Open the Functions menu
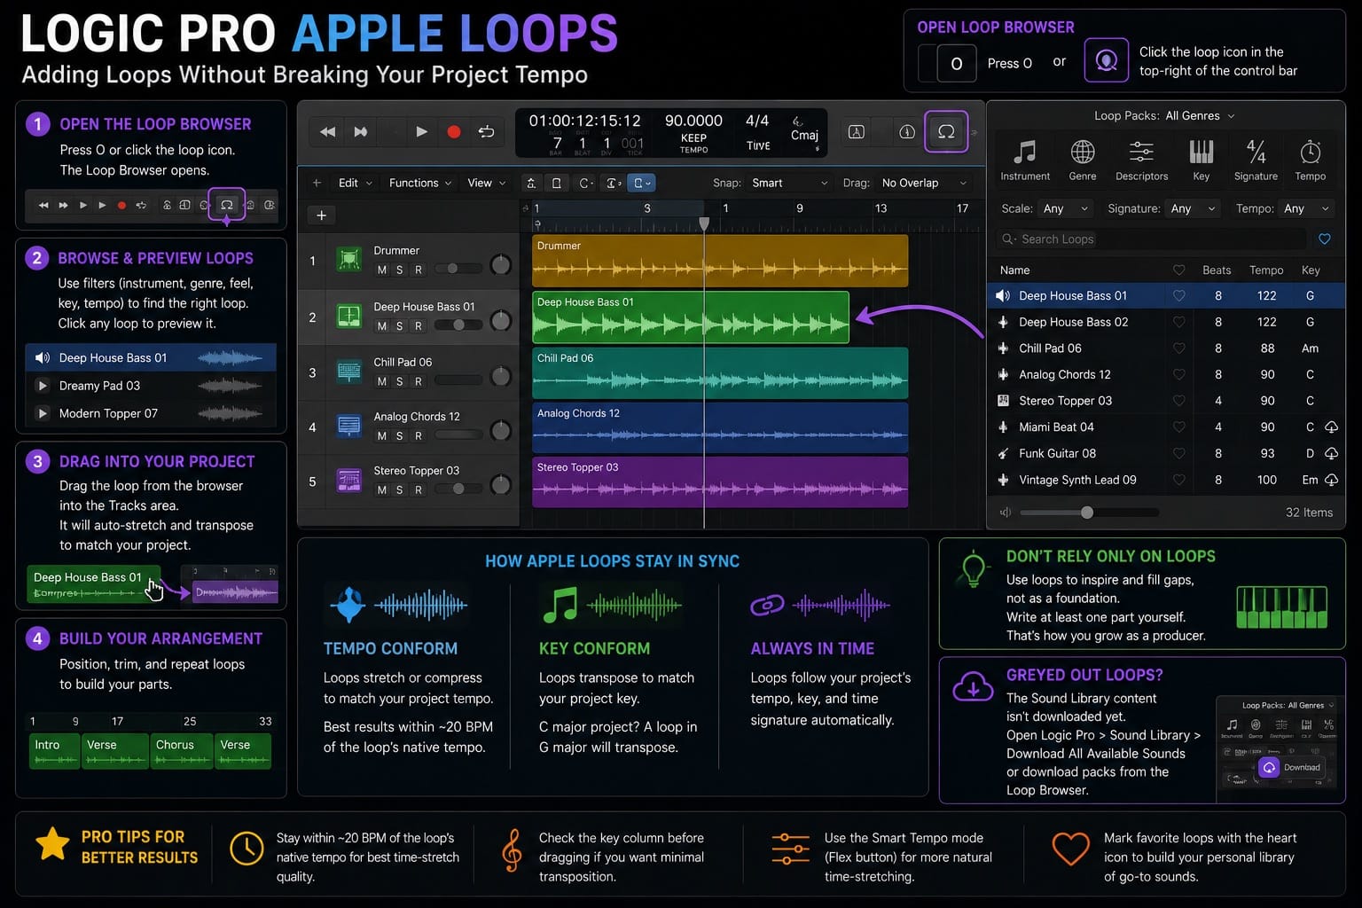The width and height of the screenshot is (1362, 908). point(420,183)
